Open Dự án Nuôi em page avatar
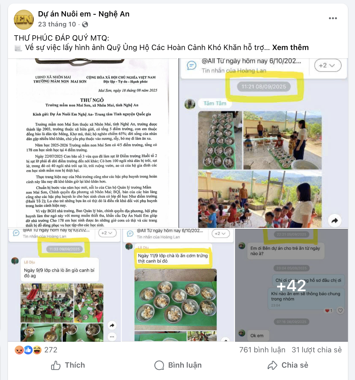The width and height of the screenshot is (355, 380). (24, 19)
